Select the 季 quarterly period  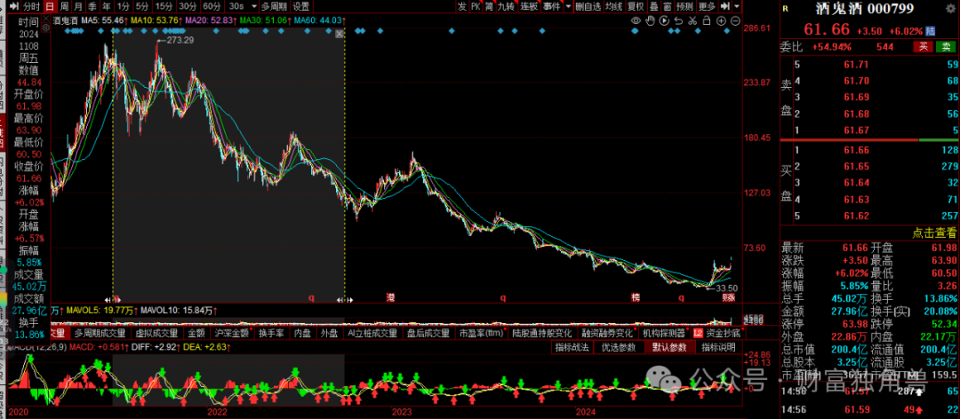click(x=92, y=6)
